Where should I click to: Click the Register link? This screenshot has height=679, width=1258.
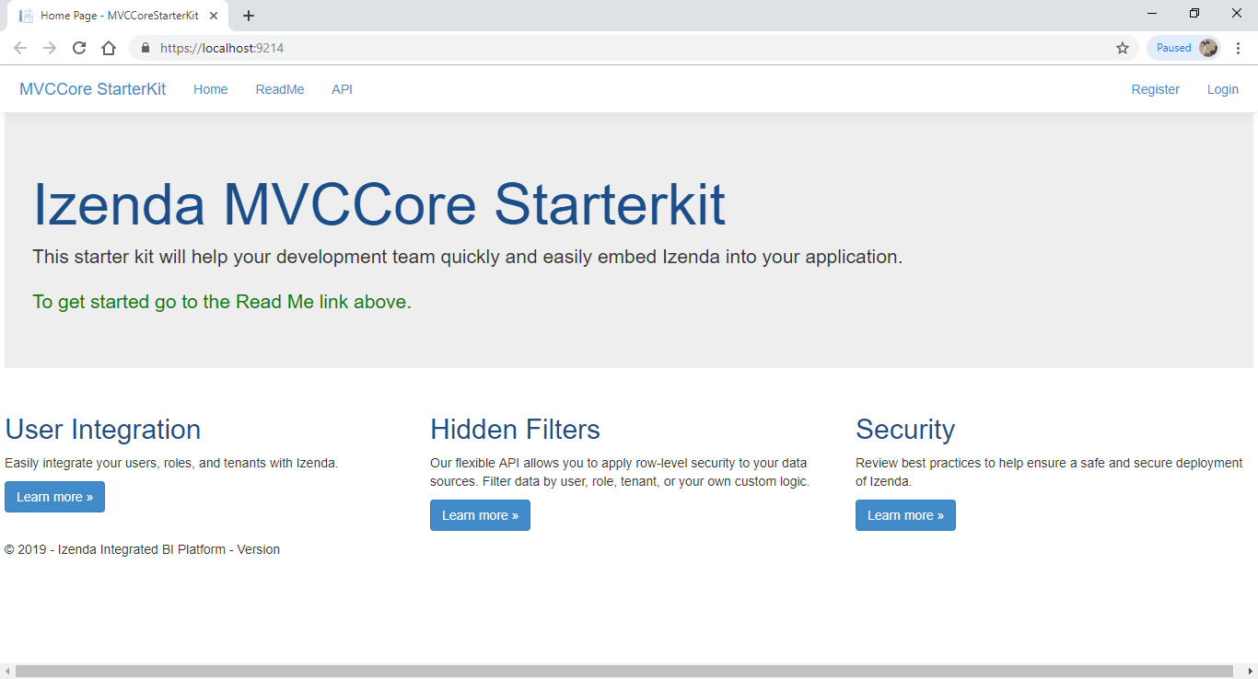tap(1156, 89)
